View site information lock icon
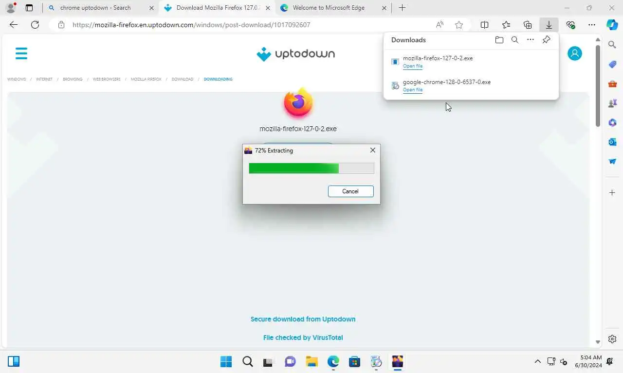 pyautogui.click(x=61, y=25)
